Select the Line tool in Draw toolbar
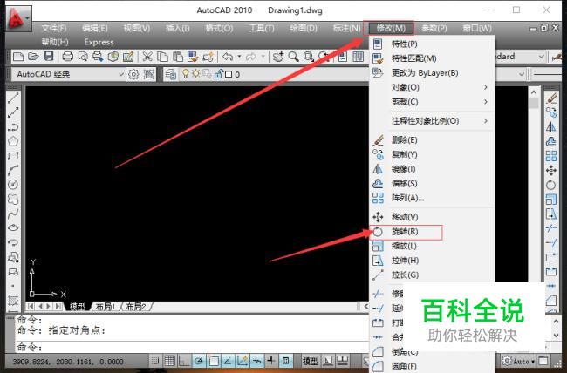 (x=13, y=98)
